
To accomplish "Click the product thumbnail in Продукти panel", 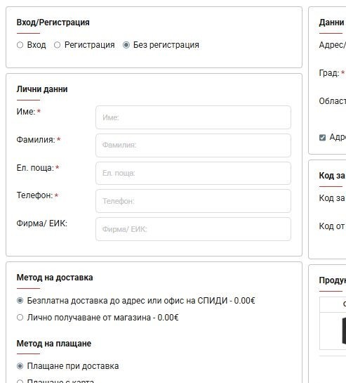I will pos(344,331).
